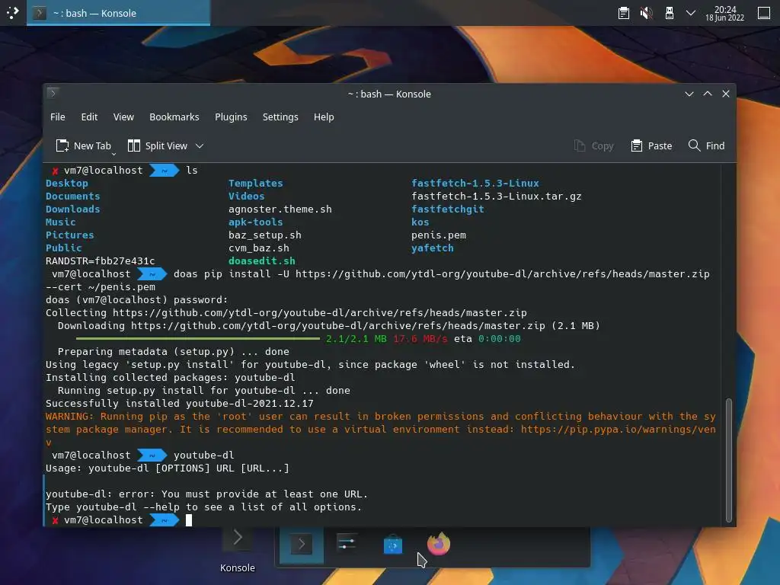
Task: Click the Paste toolbar button
Action: 651,145
